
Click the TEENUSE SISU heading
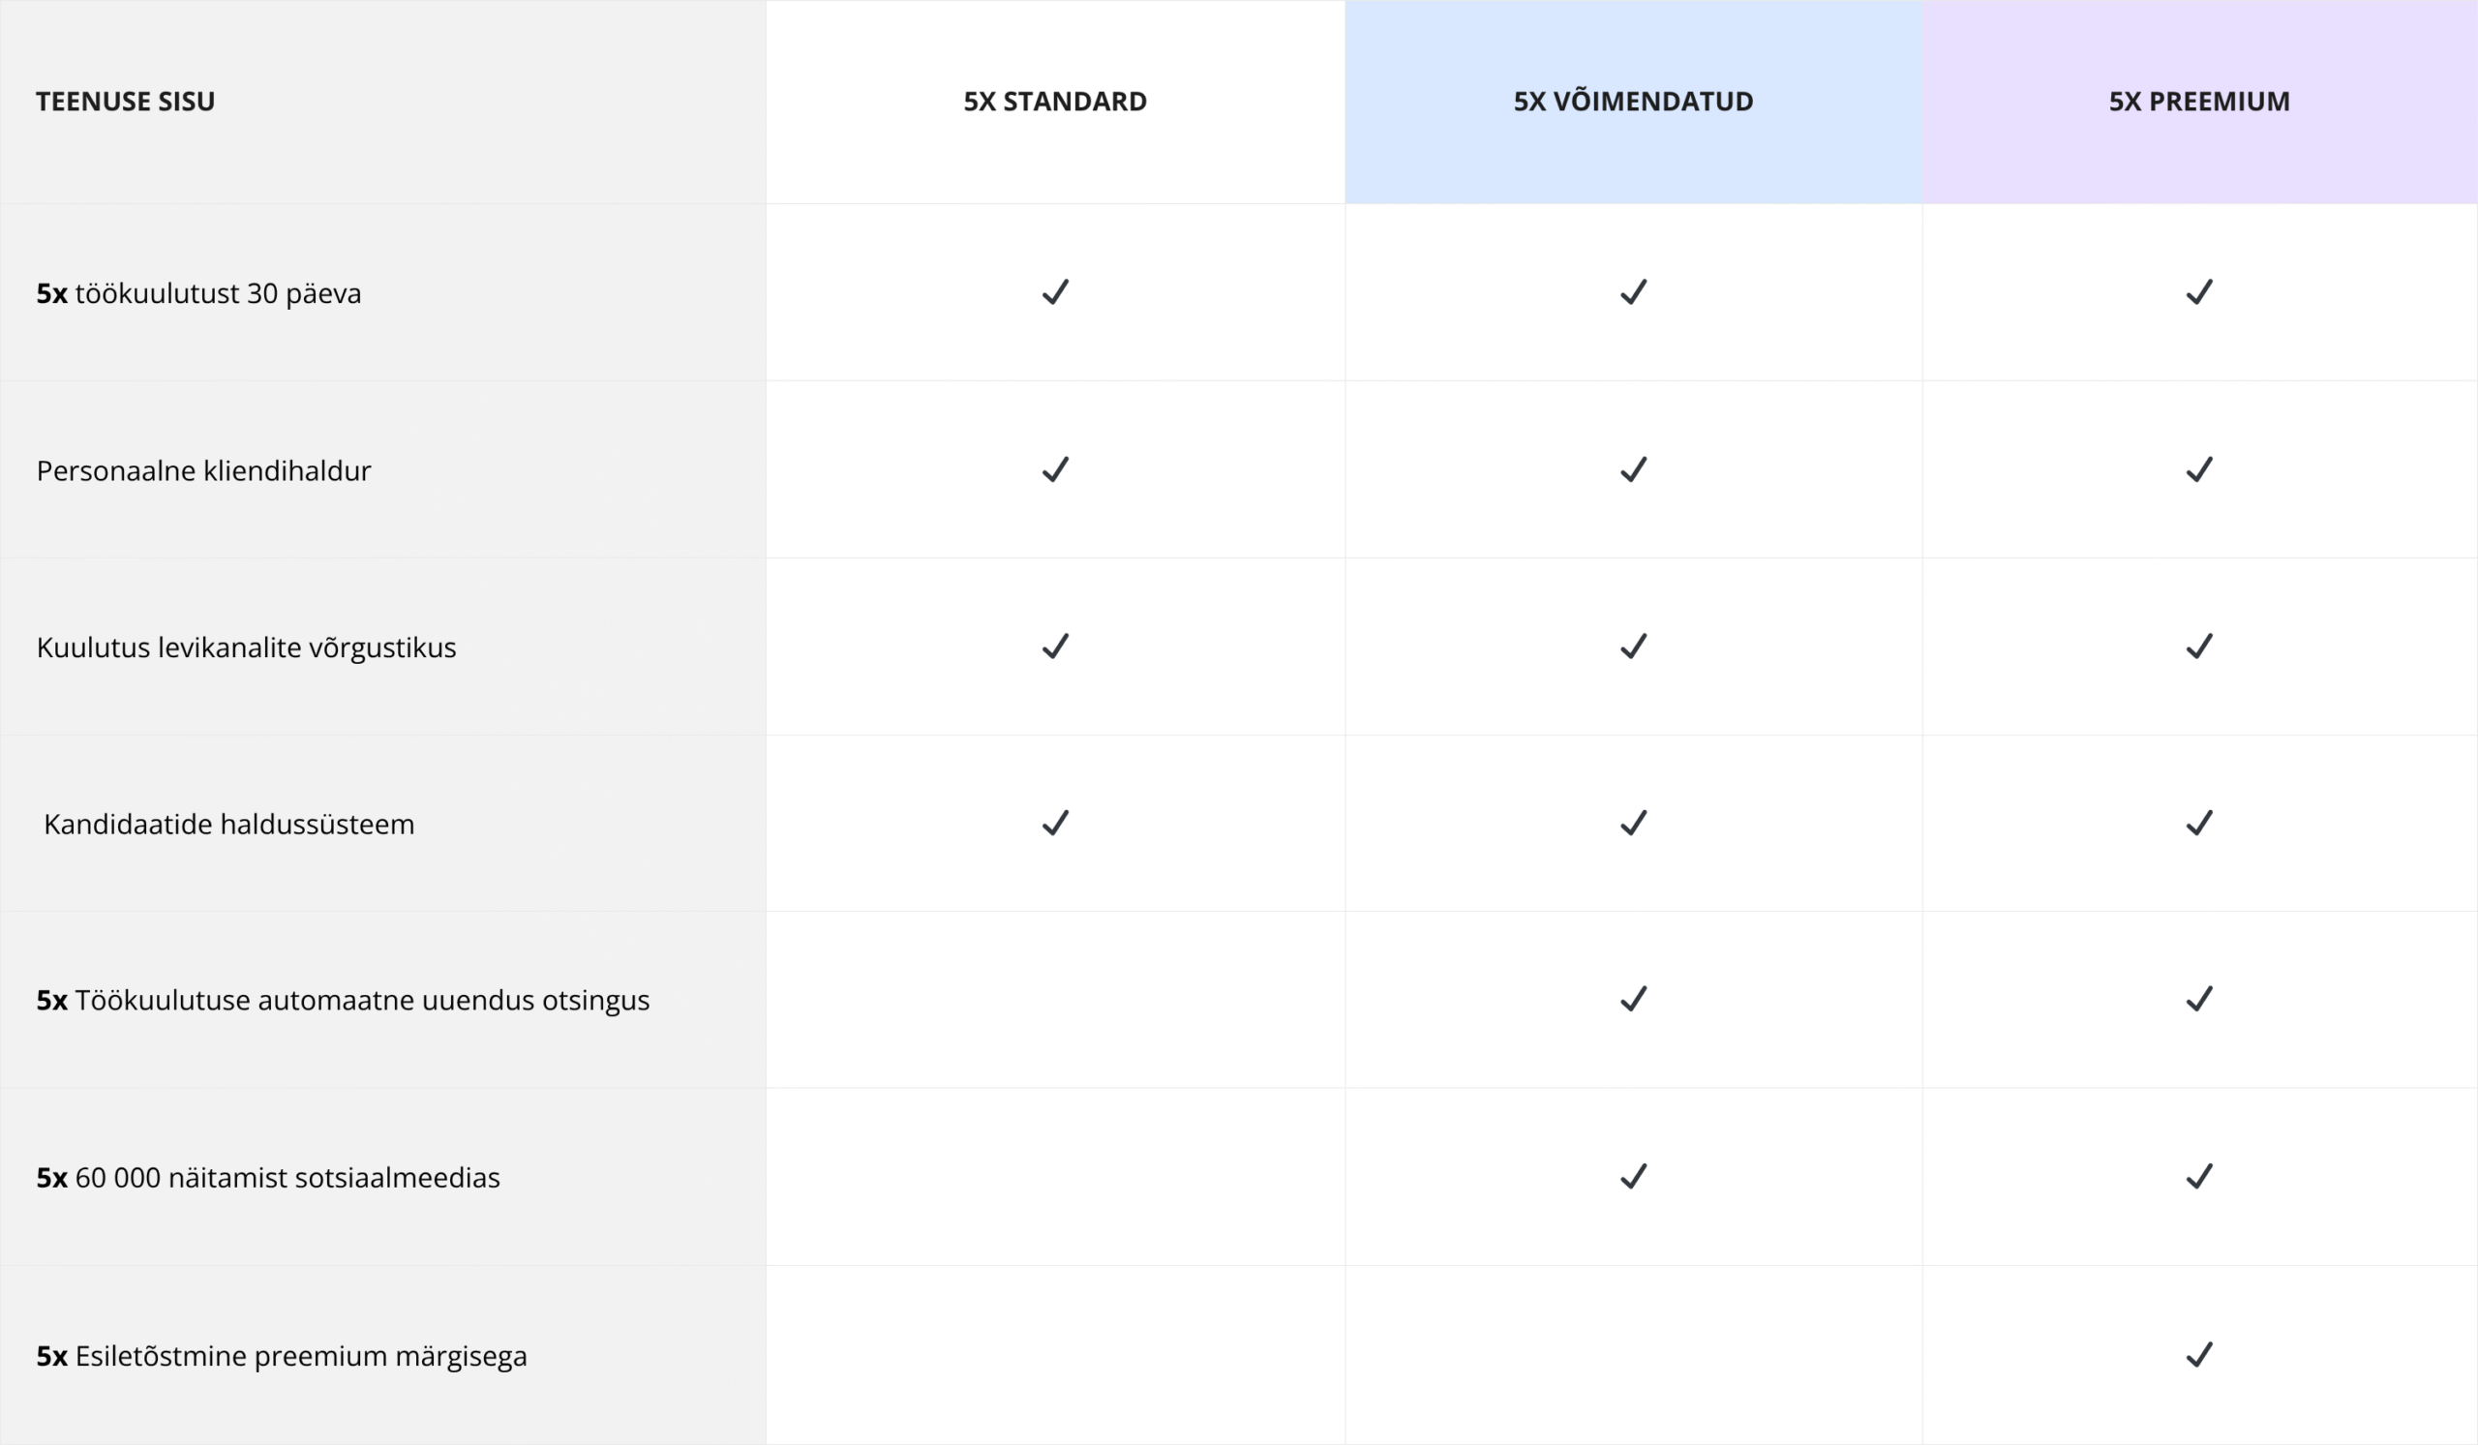click(126, 102)
